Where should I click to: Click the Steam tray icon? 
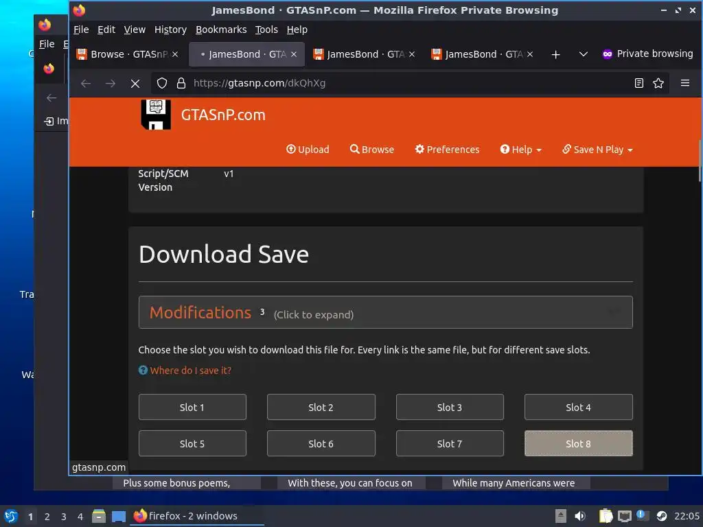(661, 516)
